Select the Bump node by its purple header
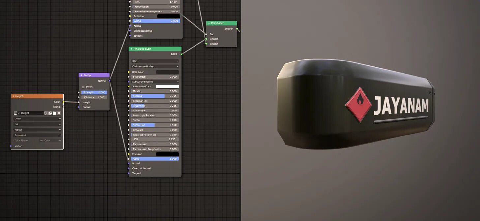 tap(94, 75)
